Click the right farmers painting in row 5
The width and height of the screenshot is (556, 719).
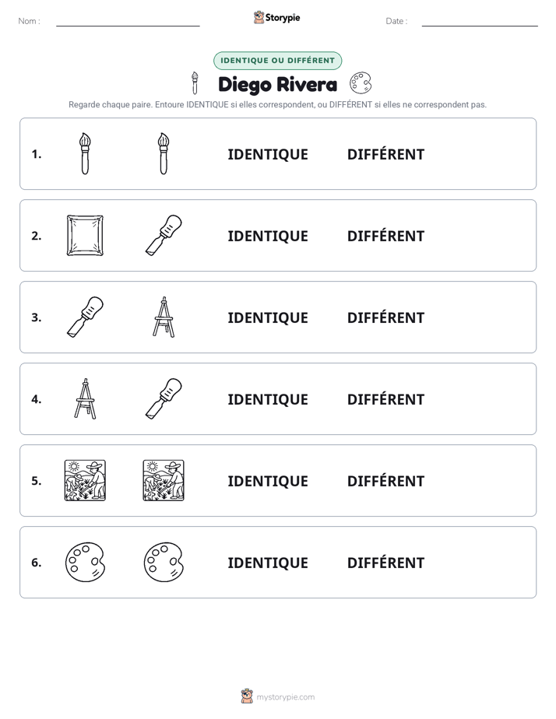tap(164, 480)
